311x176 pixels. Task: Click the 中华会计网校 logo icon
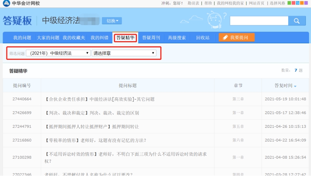(6, 3)
